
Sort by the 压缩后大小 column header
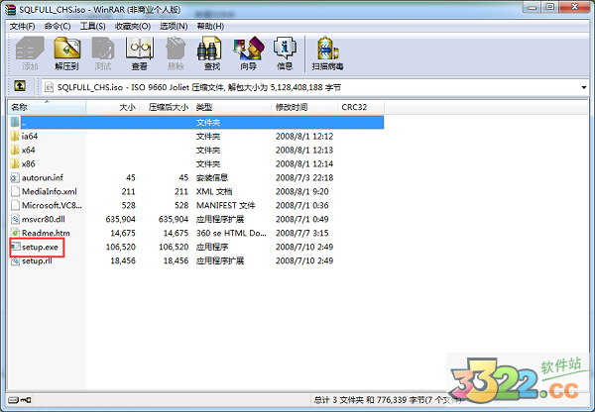pyautogui.click(x=166, y=107)
